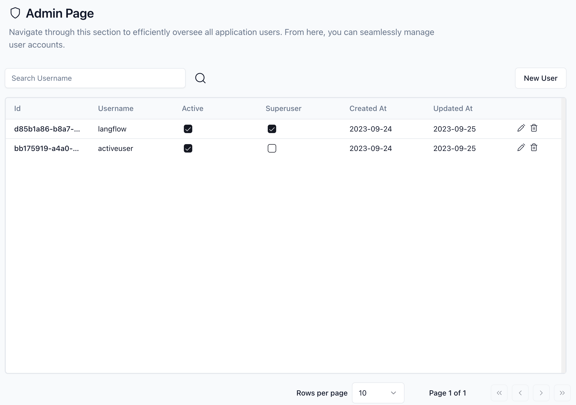The width and height of the screenshot is (576, 405).
Task: Enable Superuser checkbox for activeuser
Action: (272, 148)
